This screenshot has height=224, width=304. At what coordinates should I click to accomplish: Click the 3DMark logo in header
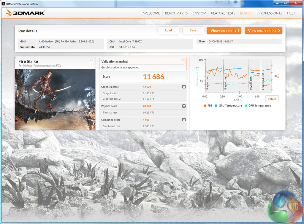click(25, 13)
